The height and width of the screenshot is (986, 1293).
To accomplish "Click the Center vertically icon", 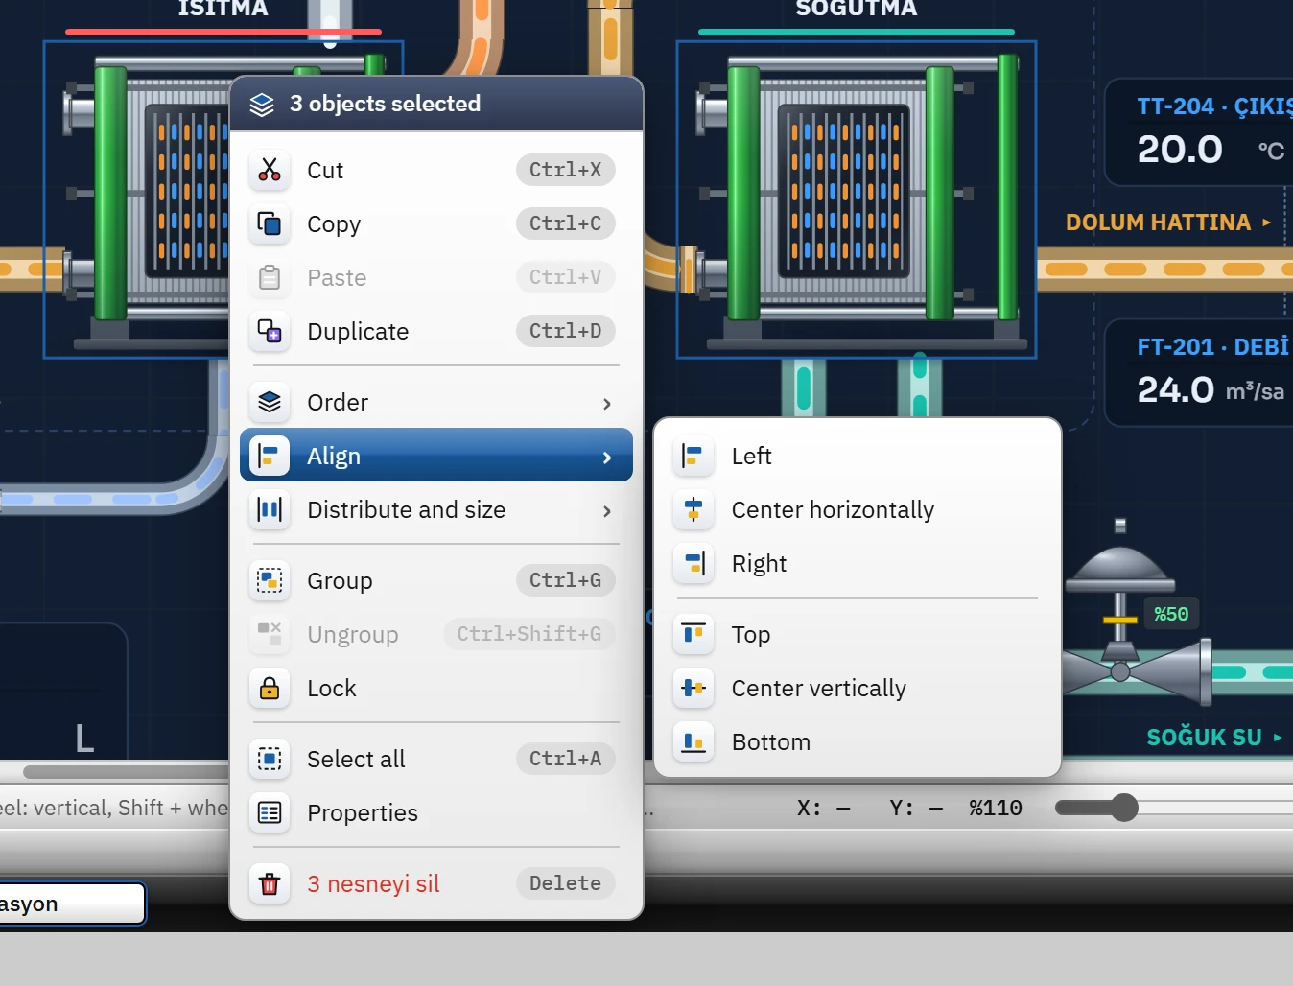I will [x=694, y=688].
